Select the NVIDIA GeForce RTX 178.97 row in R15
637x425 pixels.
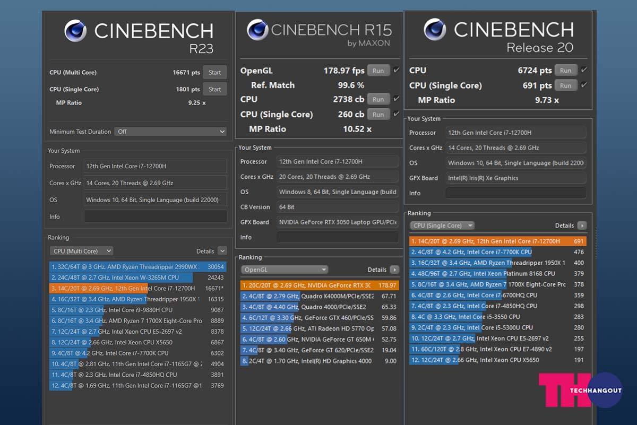pyautogui.click(x=320, y=285)
